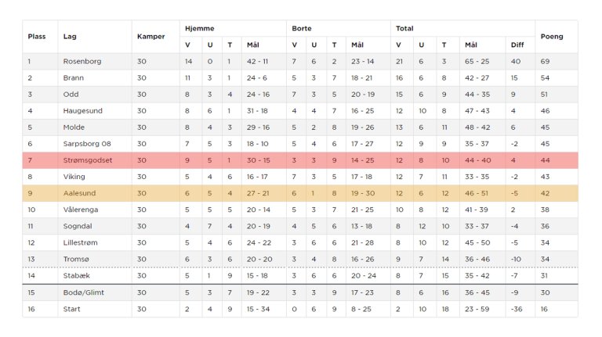Select the Total group header
The height and width of the screenshot is (337, 602).
404,28
